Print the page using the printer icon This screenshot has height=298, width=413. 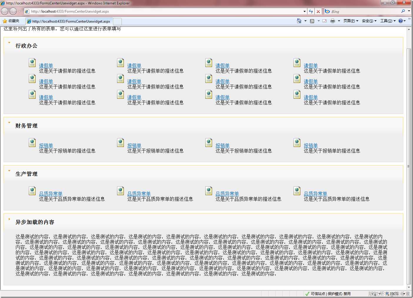point(333,21)
